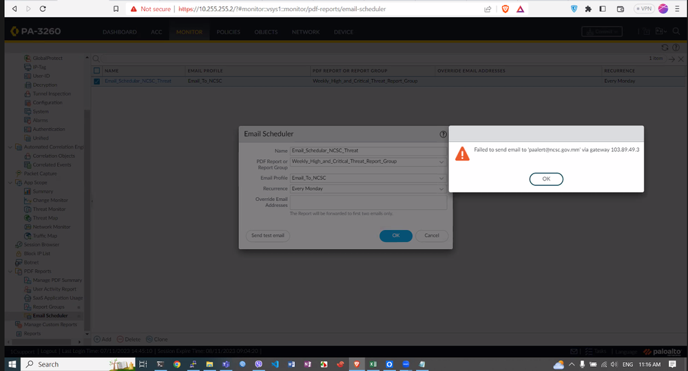Viewport: 688px width, 371px height.
Task: Select GlobalProtect in the log tree
Action: 48,59
